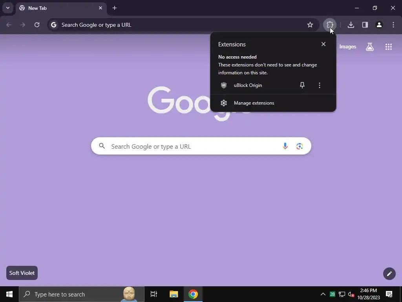Toggle the Extensions puzzle icon
This screenshot has width=402, height=302.
coord(330,25)
